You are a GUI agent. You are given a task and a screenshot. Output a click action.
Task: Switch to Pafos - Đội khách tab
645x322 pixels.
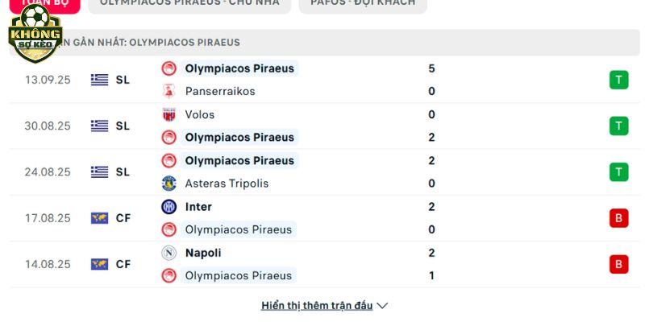363,4
